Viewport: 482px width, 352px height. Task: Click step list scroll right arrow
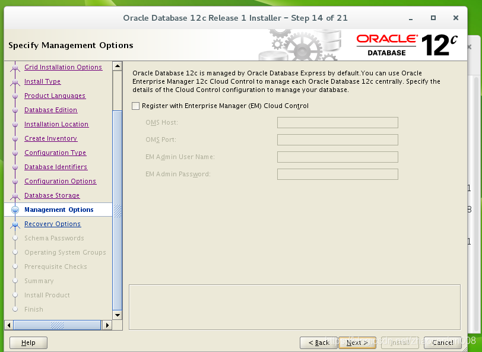point(107,325)
